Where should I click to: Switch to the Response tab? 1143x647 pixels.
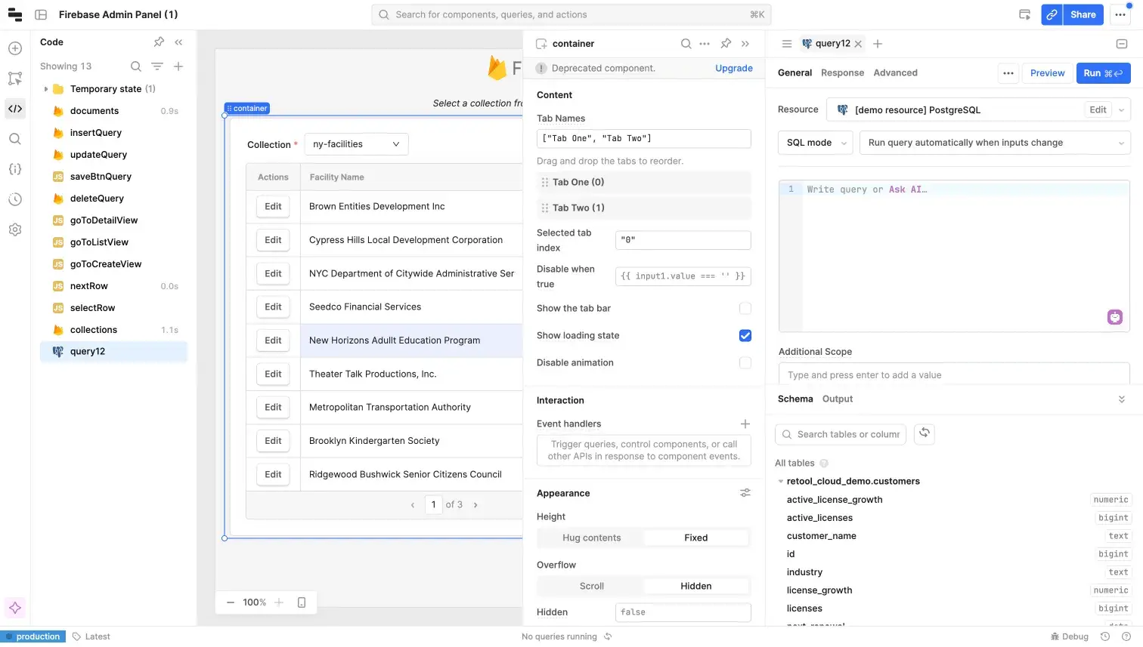click(x=842, y=72)
